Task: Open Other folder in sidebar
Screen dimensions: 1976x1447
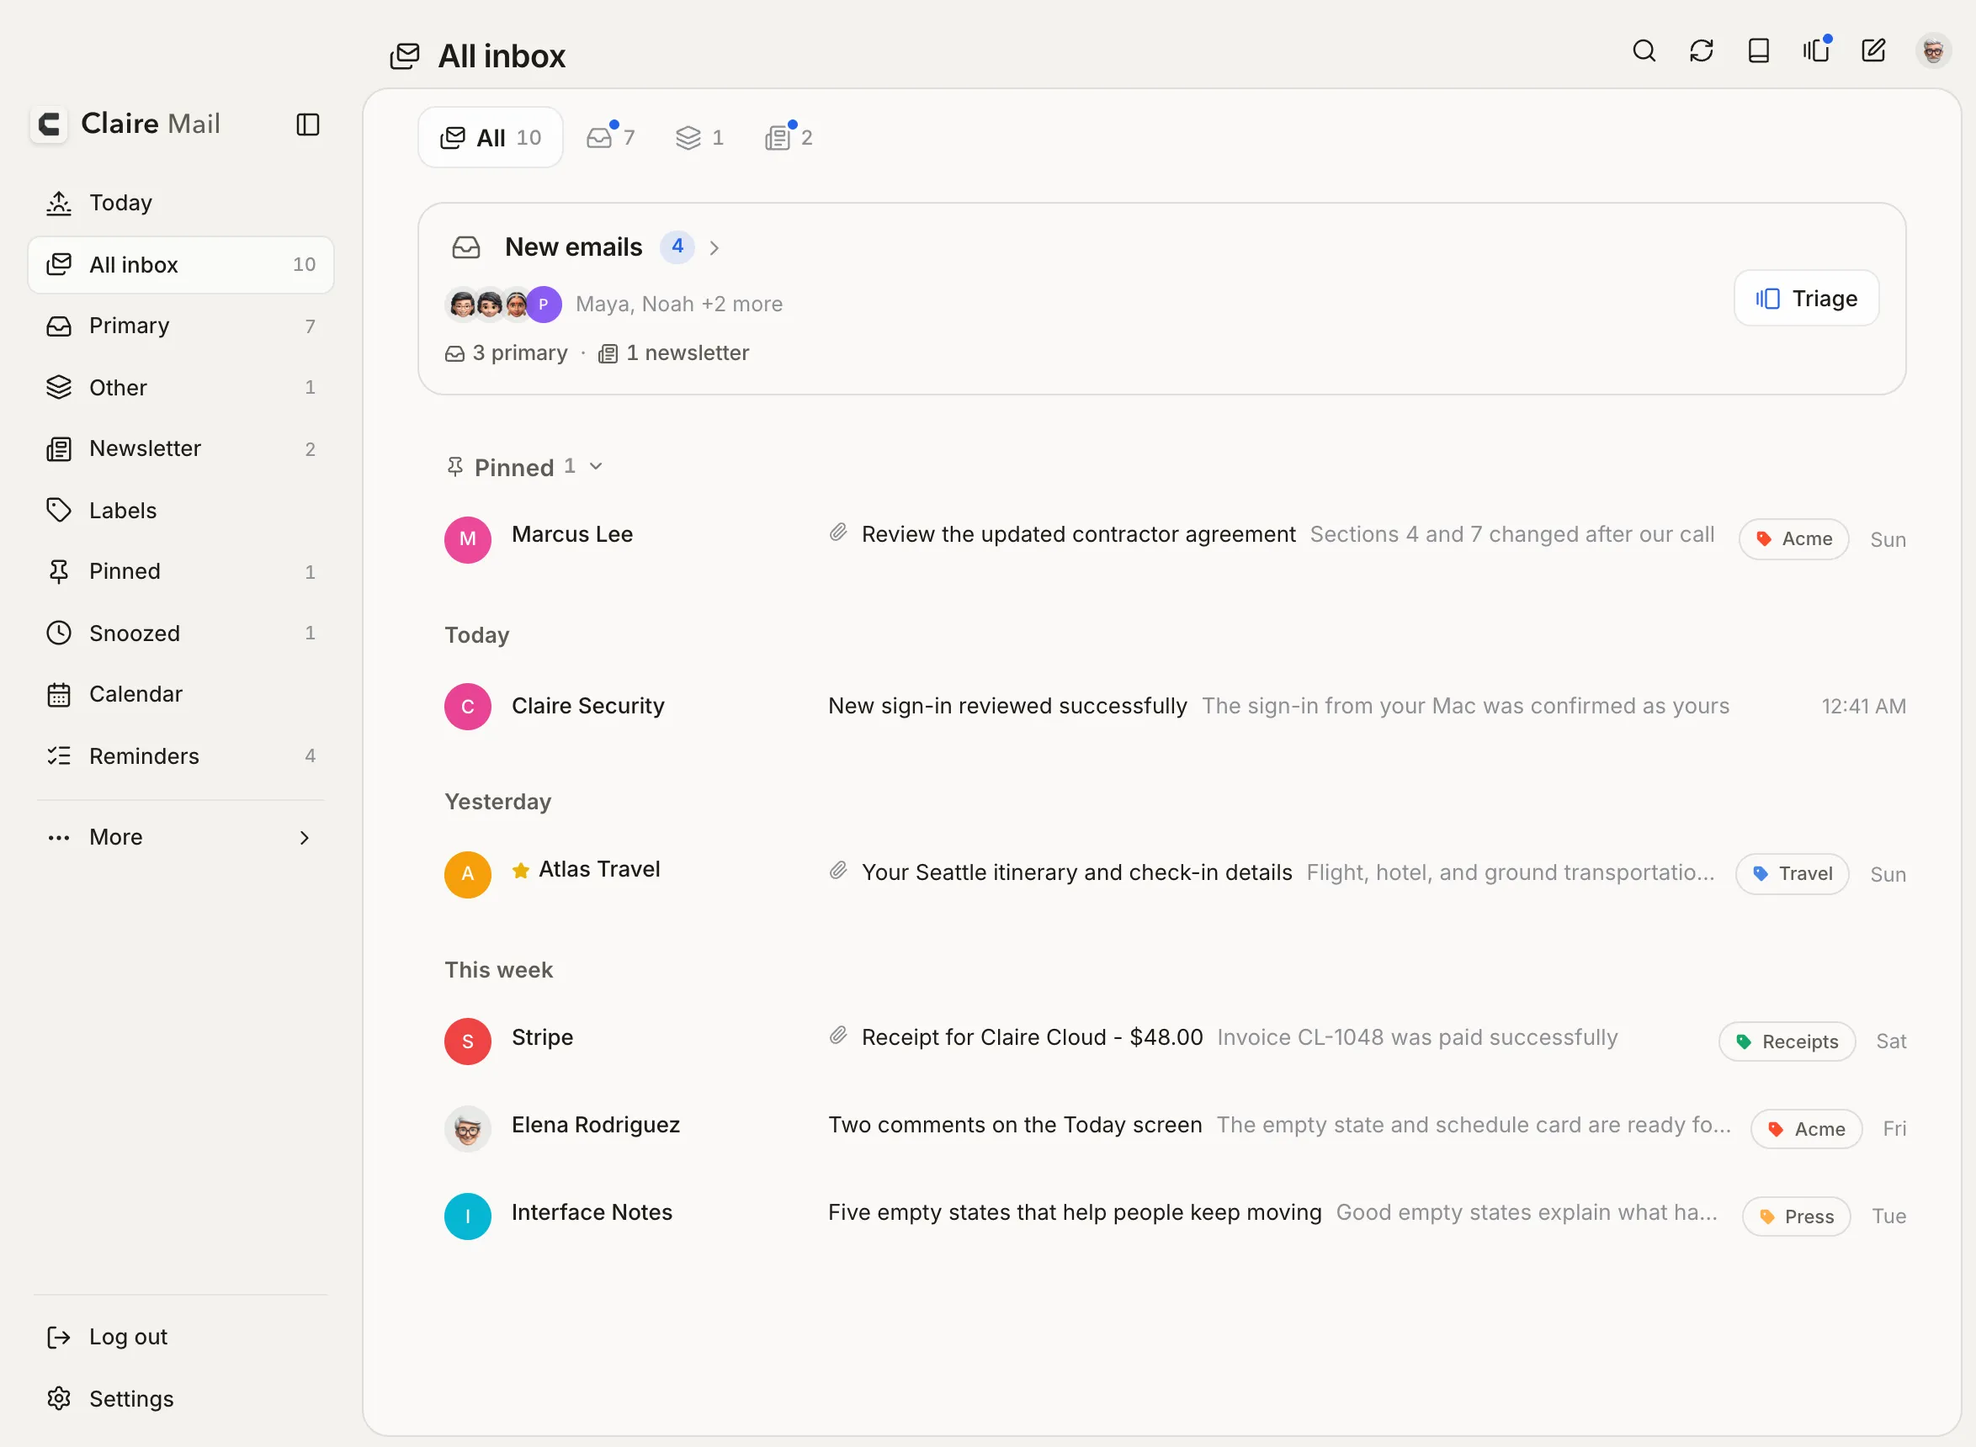Action: pyautogui.click(x=180, y=387)
